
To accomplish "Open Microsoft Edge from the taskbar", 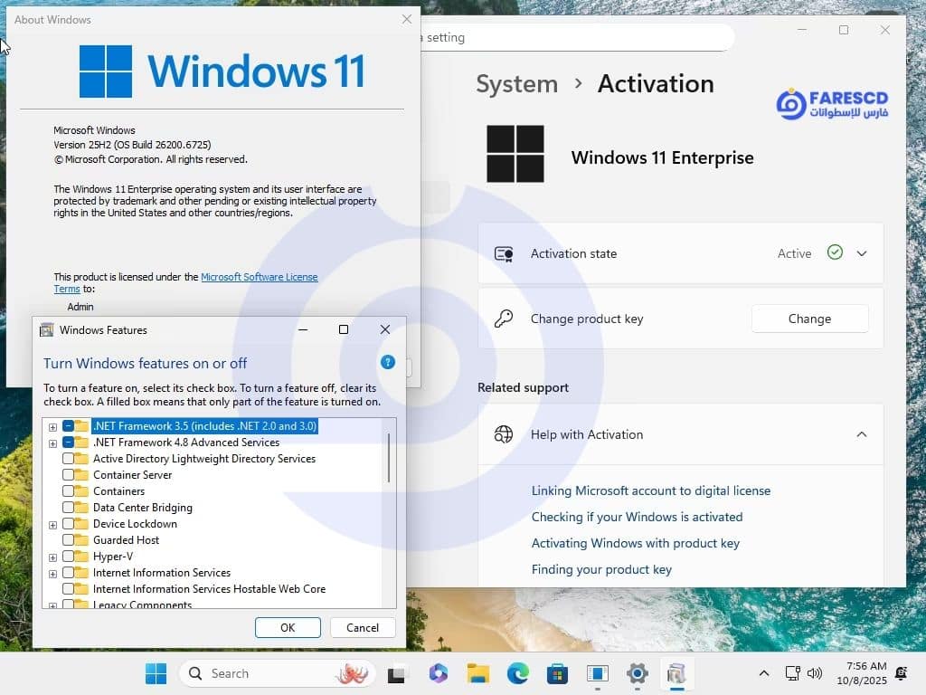I will click(517, 673).
